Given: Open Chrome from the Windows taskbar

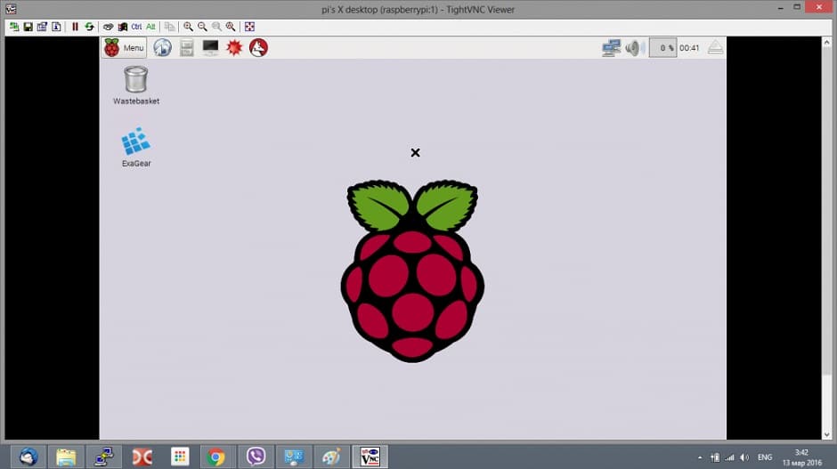Looking at the screenshot, I should coord(216,457).
